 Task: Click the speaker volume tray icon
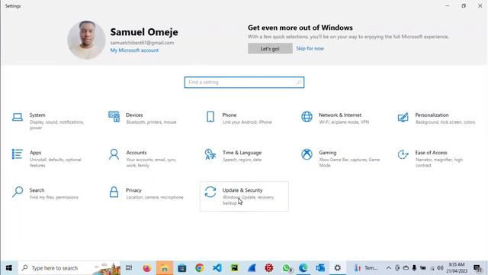(440, 268)
